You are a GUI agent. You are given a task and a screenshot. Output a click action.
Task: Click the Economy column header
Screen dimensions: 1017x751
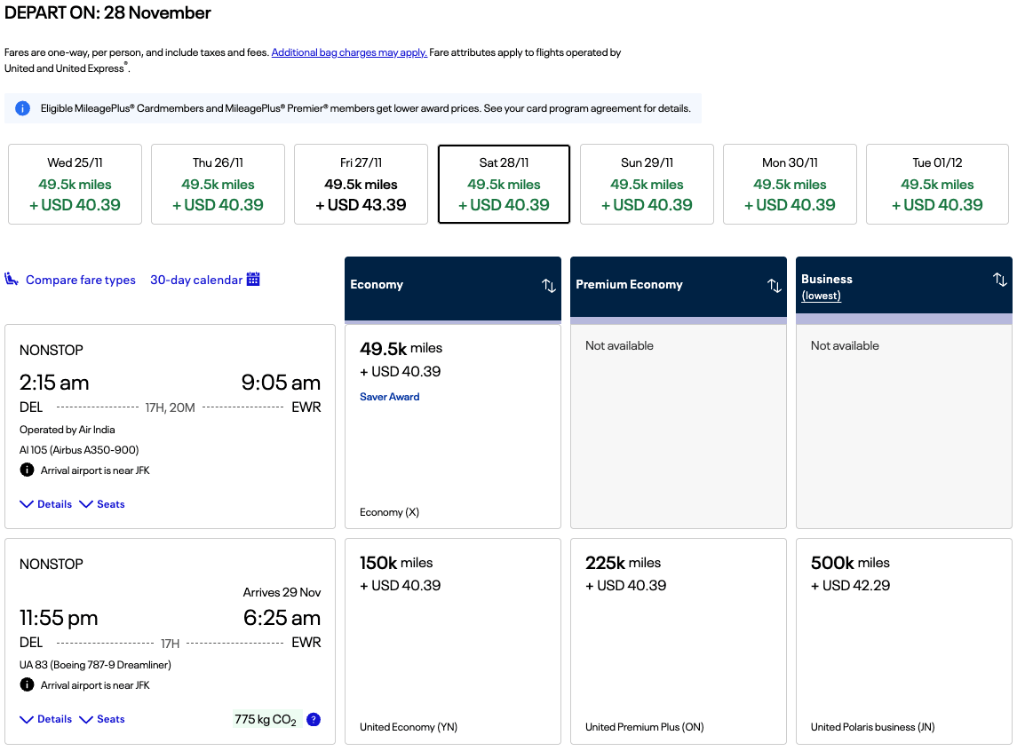tap(453, 289)
